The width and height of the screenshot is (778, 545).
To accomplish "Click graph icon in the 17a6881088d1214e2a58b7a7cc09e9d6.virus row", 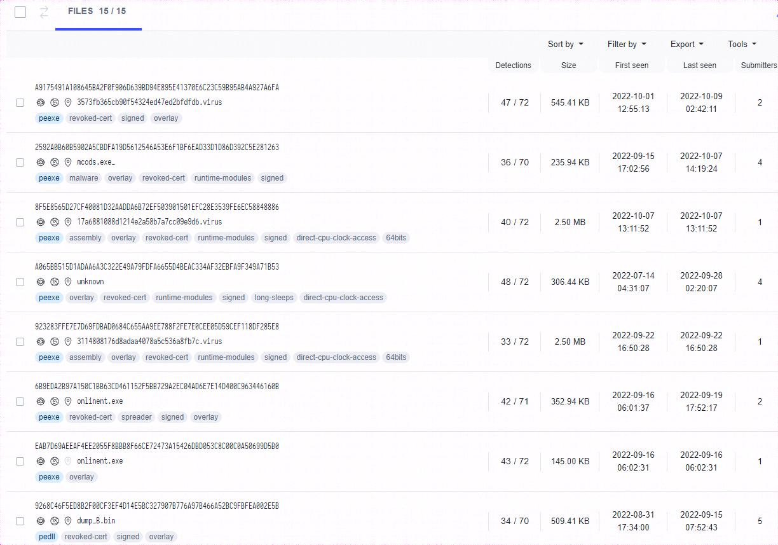I will coord(55,222).
